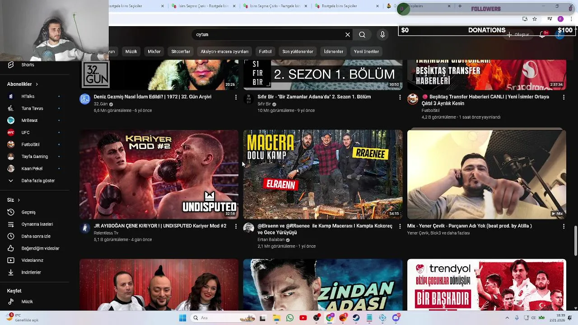Viewport: 578px width, 325px height.
Task: Open Chrome three-dot menu
Action: 572,19
